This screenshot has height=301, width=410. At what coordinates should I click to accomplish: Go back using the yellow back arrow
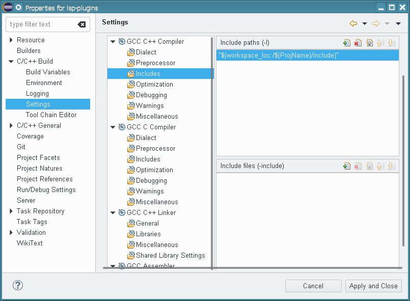pos(353,23)
